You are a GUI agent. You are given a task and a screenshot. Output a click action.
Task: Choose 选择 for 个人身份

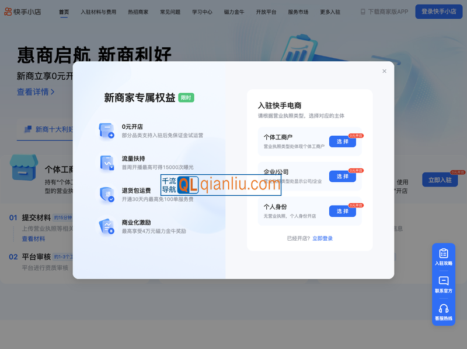343,211
